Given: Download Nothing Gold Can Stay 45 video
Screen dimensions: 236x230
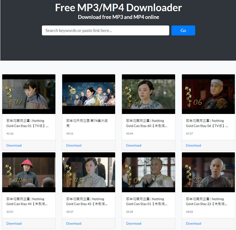Looking at the screenshot, I should tap(74, 224).
